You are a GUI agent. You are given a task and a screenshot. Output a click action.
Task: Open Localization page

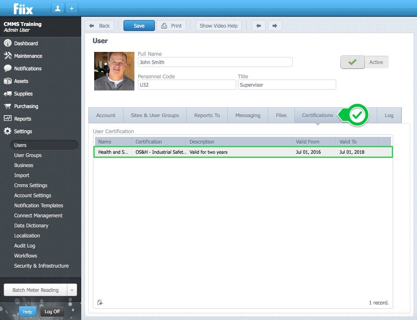[27, 236]
